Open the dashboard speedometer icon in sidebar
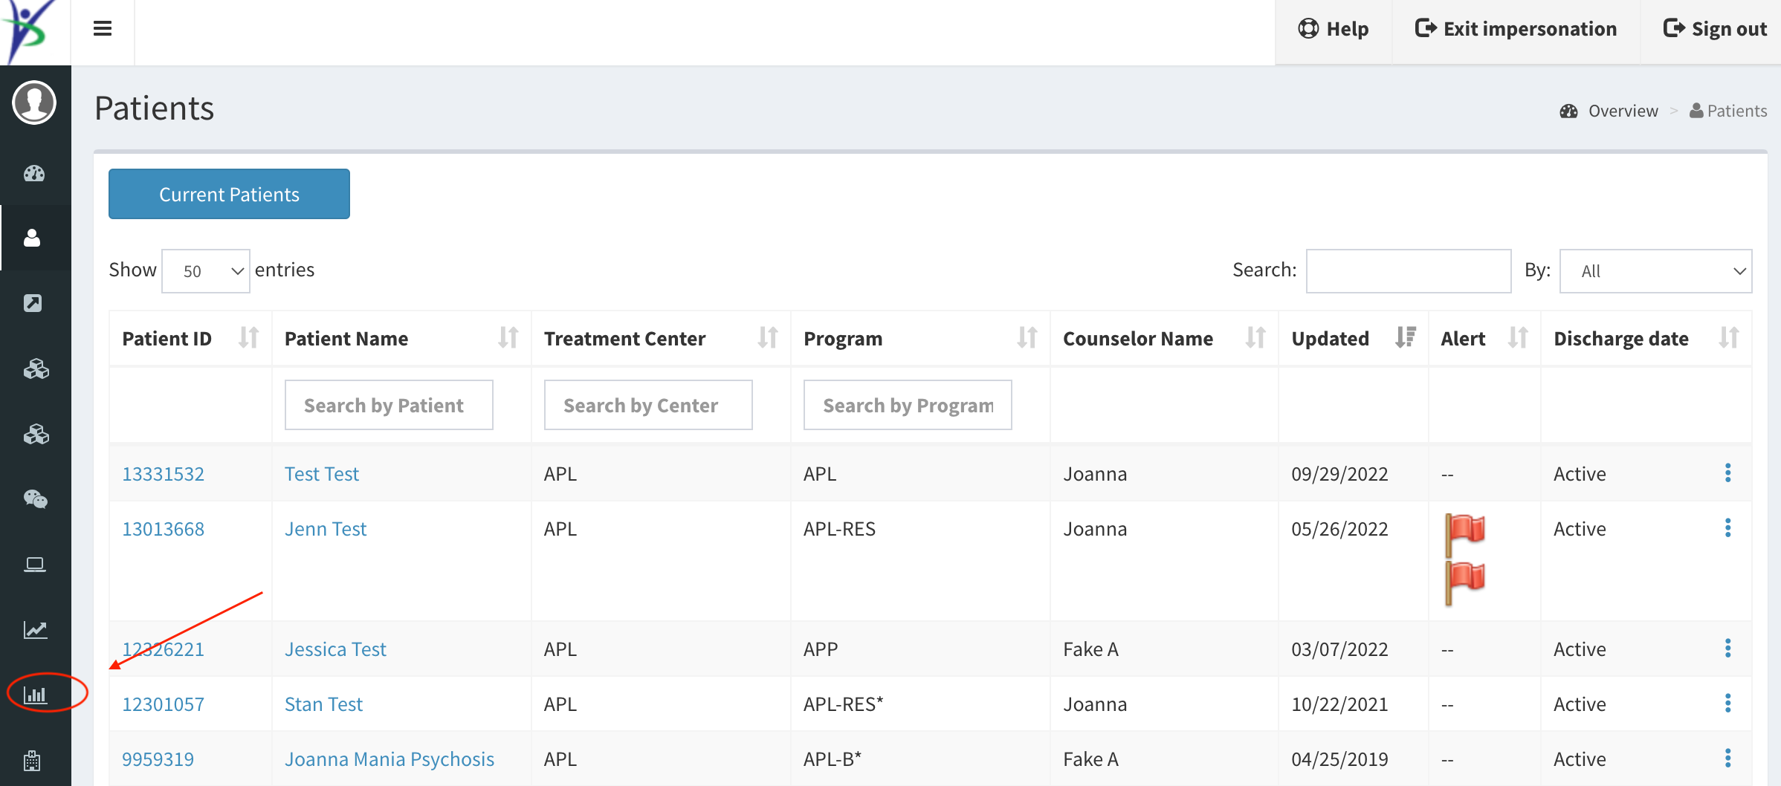1781x786 pixels. pyautogui.click(x=34, y=174)
